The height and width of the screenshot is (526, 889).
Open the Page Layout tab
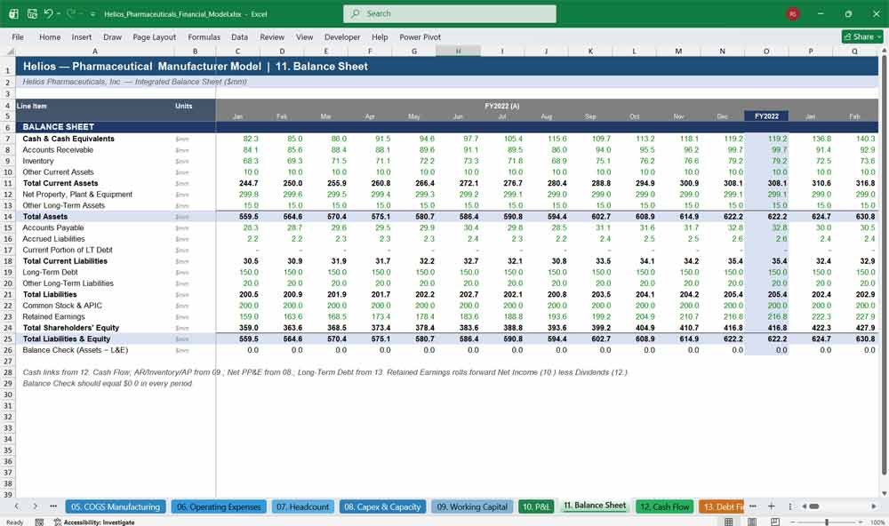click(x=154, y=36)
